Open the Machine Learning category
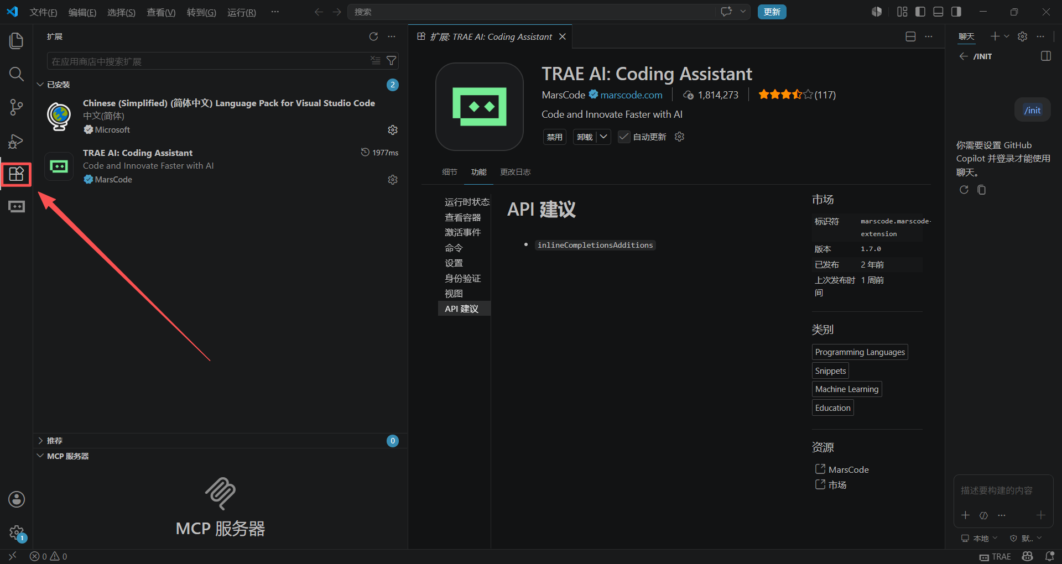Screen dimensions: 1062x564 click(x=847, y=389)
